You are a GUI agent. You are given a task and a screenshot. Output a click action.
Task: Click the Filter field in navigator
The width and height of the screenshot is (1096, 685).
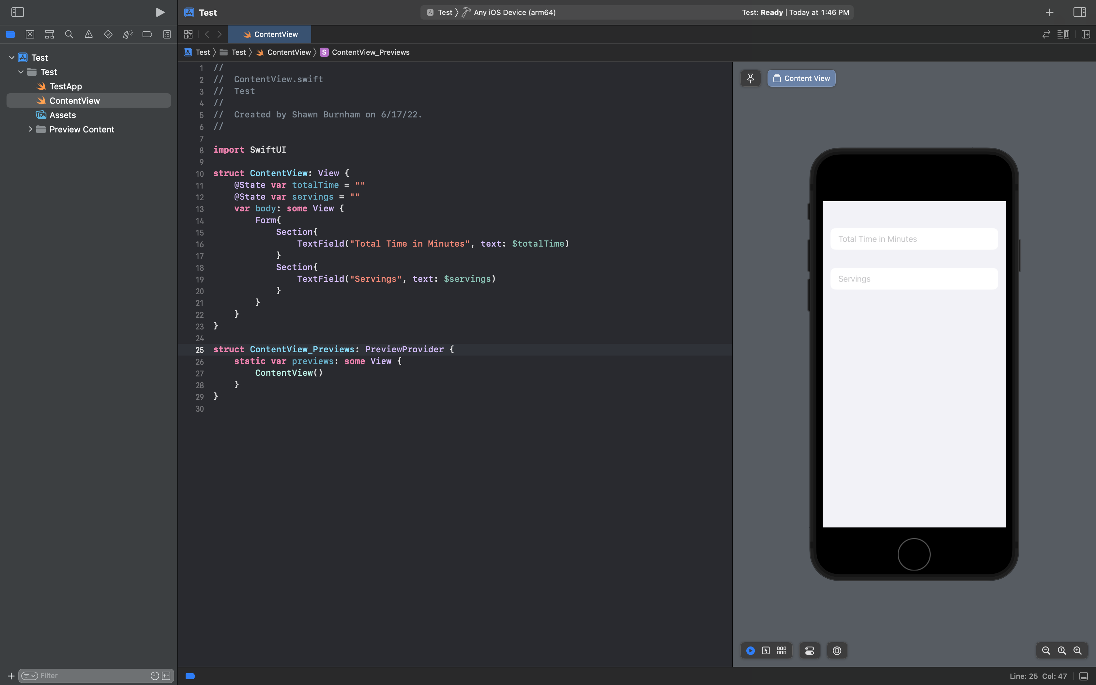(x=91, y=676)
